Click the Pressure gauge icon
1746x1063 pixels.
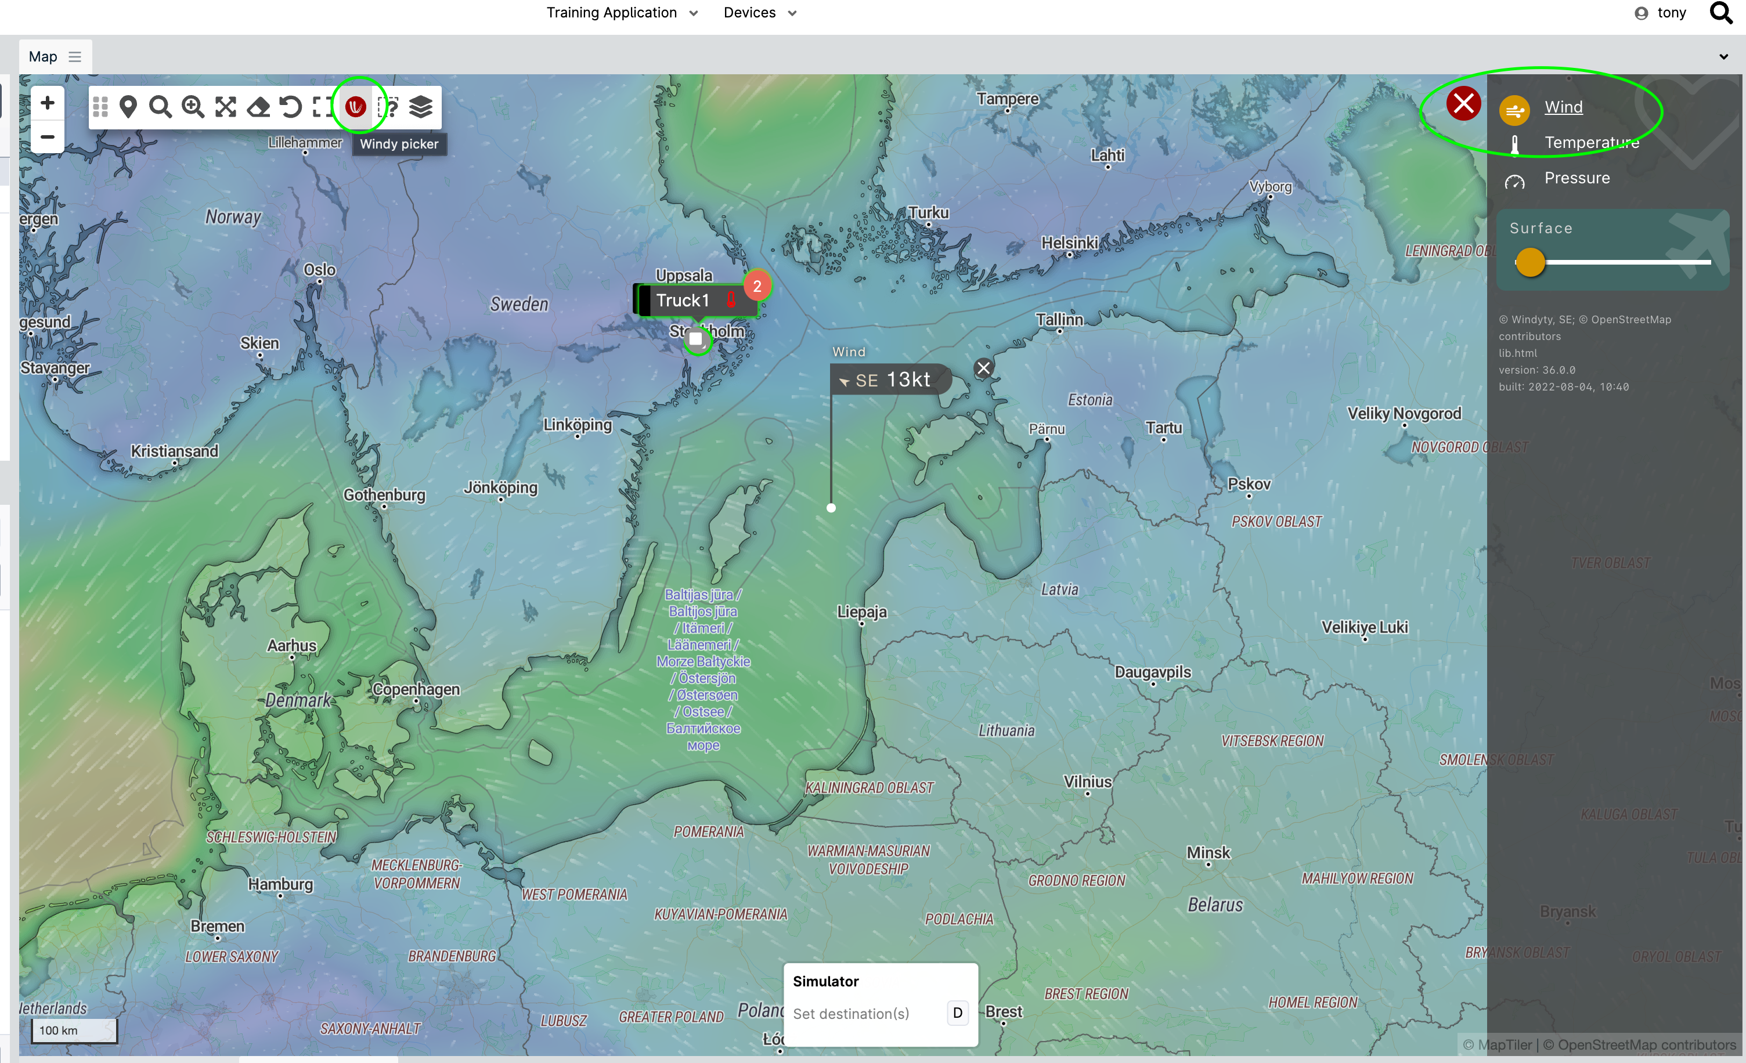1514,182
